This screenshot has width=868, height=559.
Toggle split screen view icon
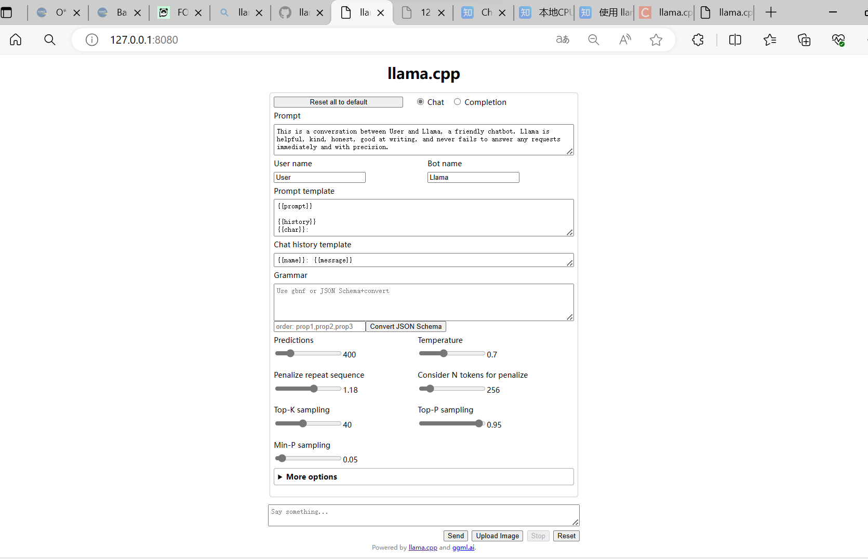735,40
